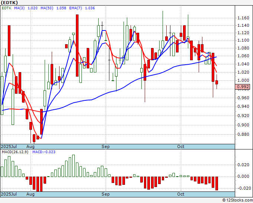The image size is (253, 203).
Task: Click the MA(50) value 1.058
Action: click(x=61, y=8)
